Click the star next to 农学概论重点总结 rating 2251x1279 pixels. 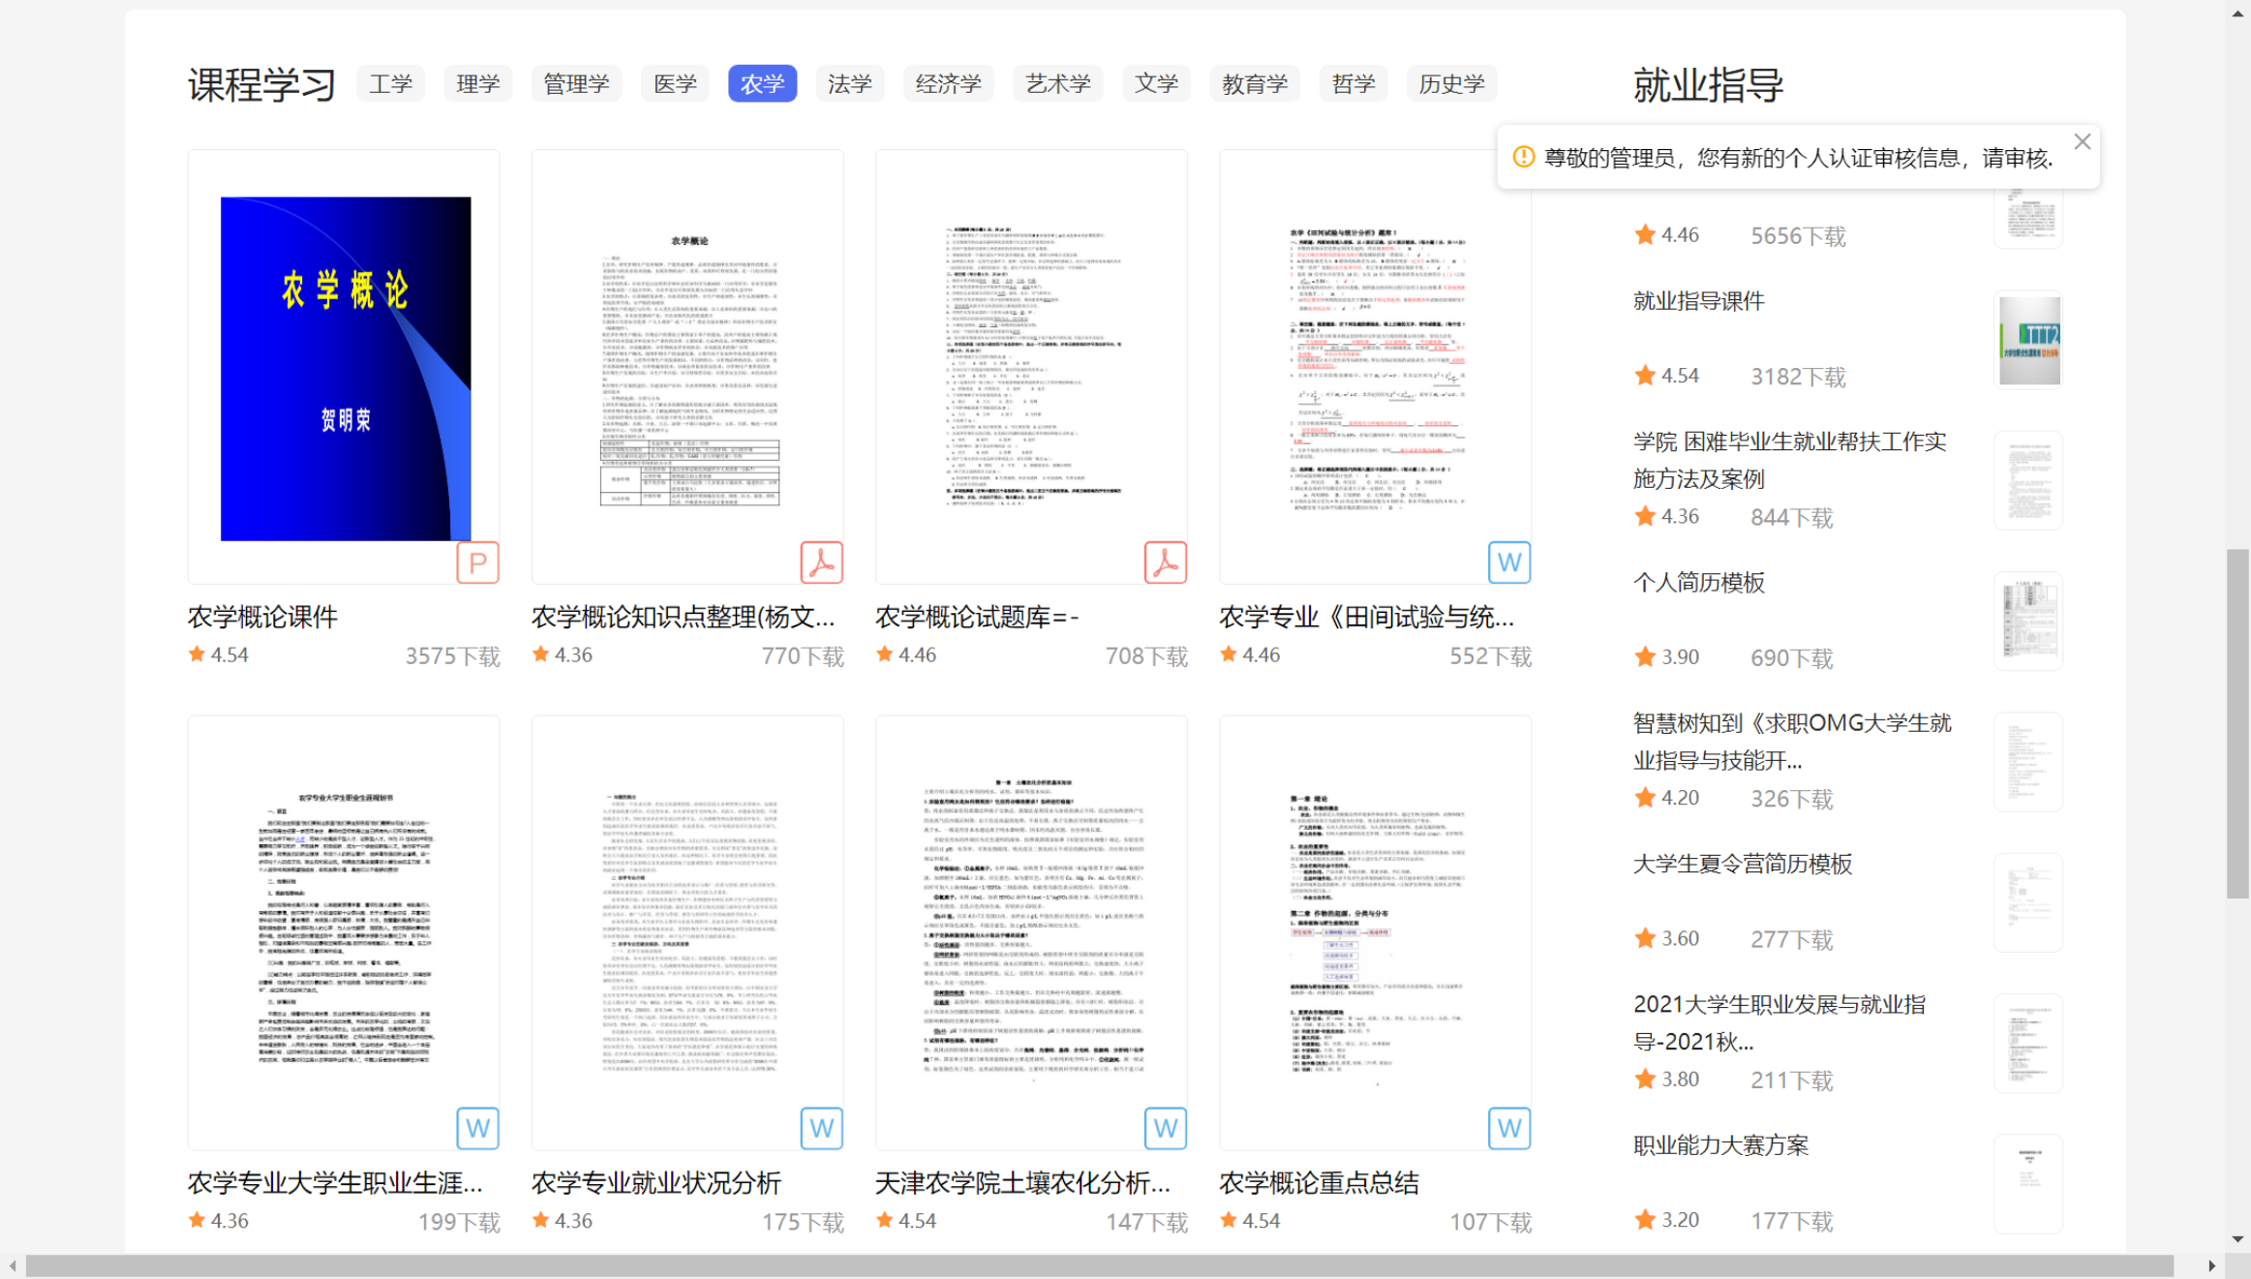pos(1229,1220)
